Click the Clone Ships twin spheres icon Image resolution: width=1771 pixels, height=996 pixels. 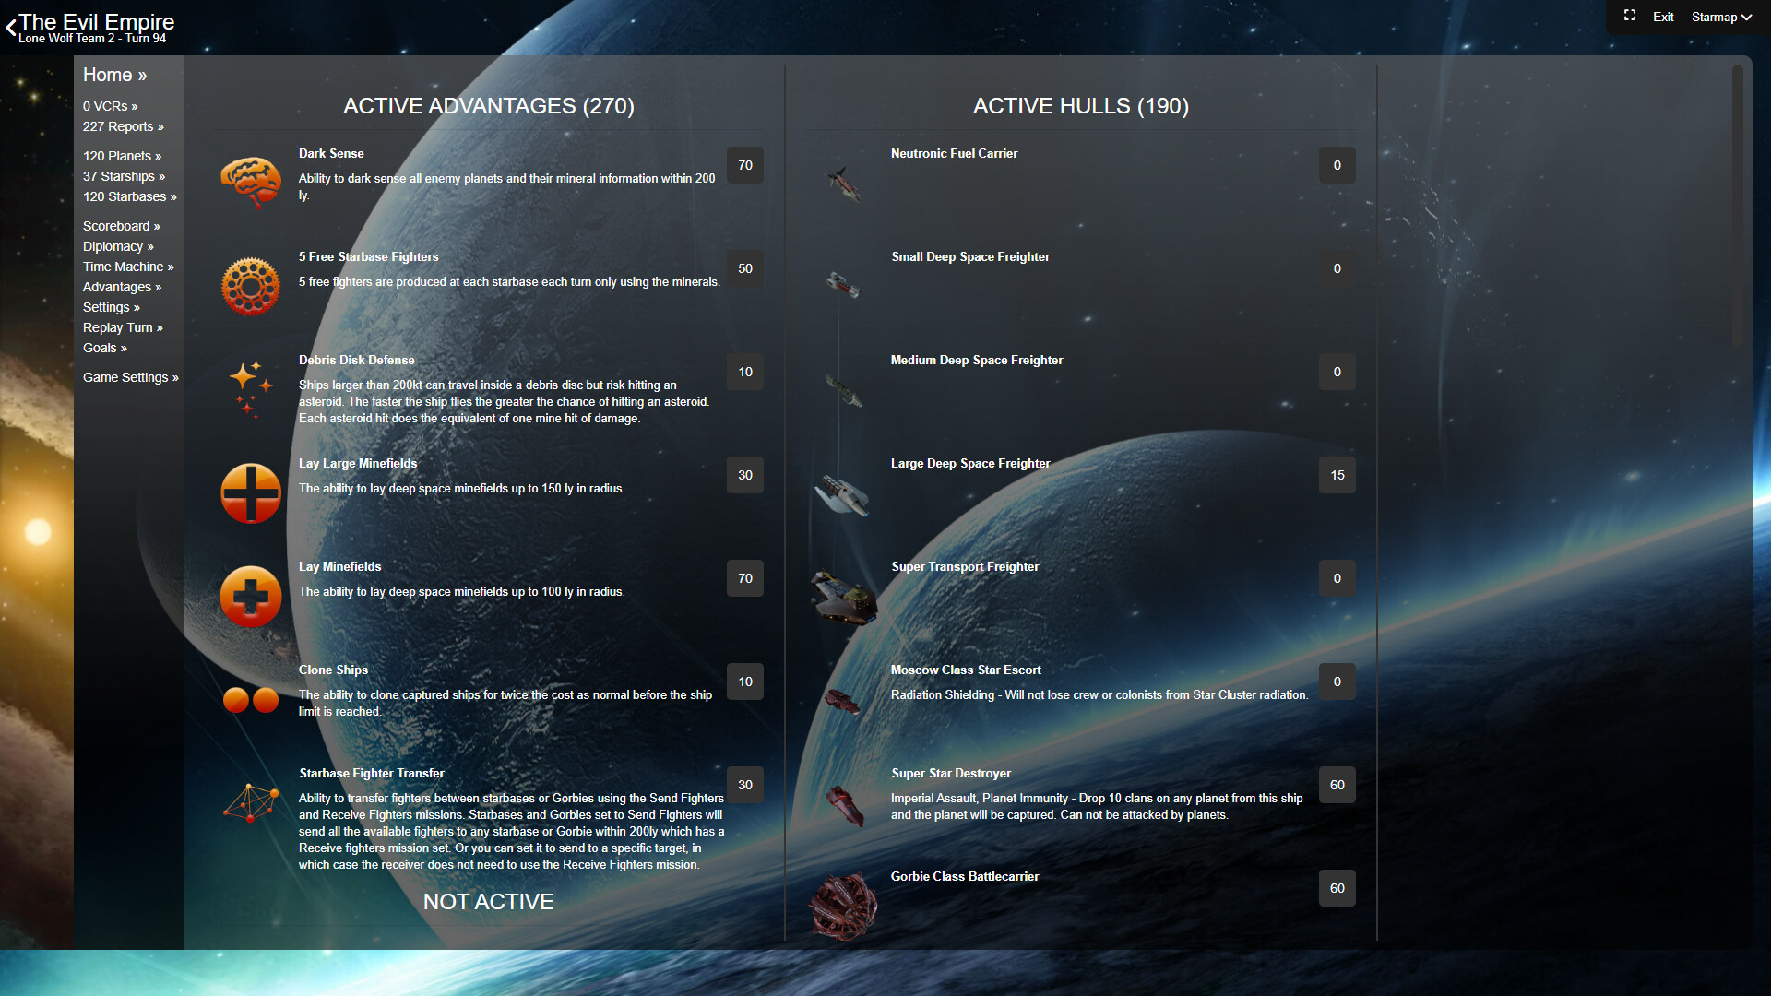tap(251, 699)
